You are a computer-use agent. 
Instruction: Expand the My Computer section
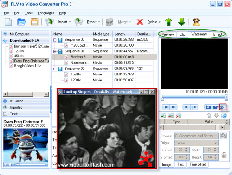pyautogui.click(x=26, y=34)
